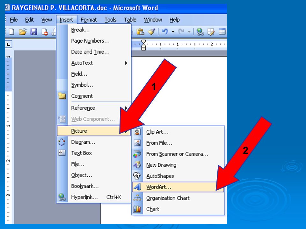Open the File menu
306x229 pixels.
point(14,20)
